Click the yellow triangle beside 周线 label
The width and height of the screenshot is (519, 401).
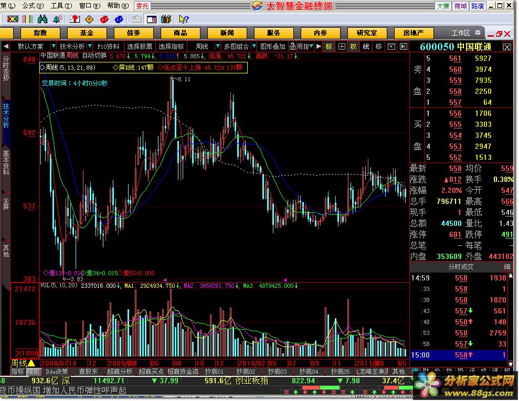click(31, 363)
